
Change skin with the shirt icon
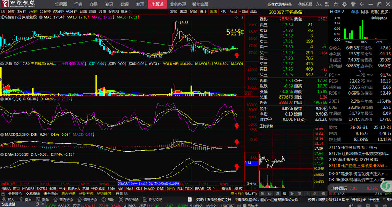pos(353,4)
